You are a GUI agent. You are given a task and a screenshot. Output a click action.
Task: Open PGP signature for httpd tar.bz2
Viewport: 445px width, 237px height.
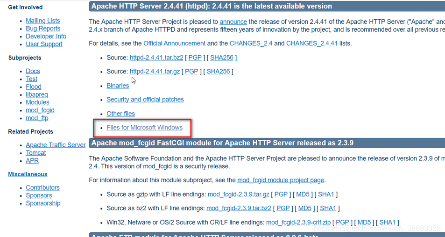pyautogui.click(x=195, y=57)
